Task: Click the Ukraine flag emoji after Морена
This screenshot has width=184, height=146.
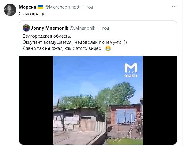Action: click(x=40, y=7)
